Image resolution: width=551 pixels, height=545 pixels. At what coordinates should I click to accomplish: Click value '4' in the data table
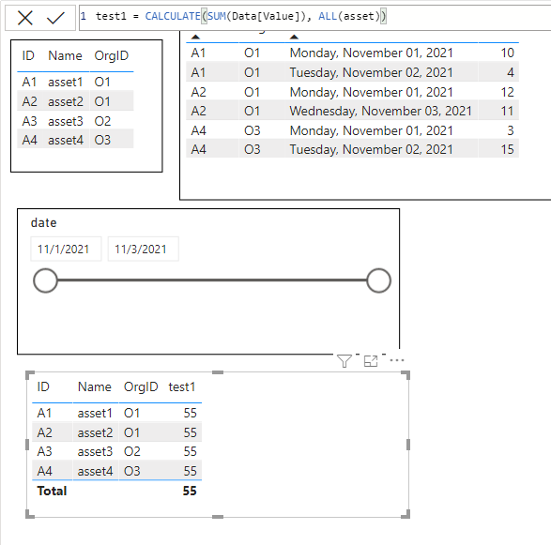click(x=511, y=72)
